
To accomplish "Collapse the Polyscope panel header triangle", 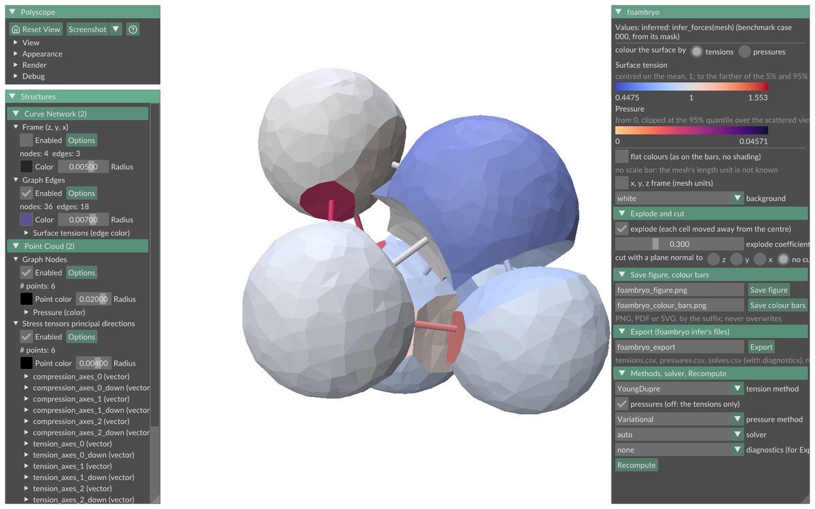I will pyautogui.click(x=12, y=12).
